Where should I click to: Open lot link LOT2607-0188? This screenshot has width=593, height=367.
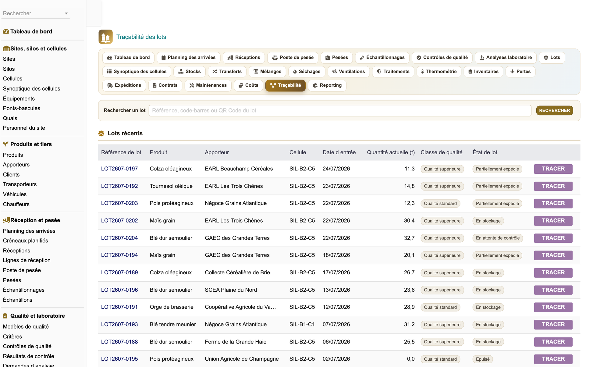pyautogui.click(x=119, y=342)
